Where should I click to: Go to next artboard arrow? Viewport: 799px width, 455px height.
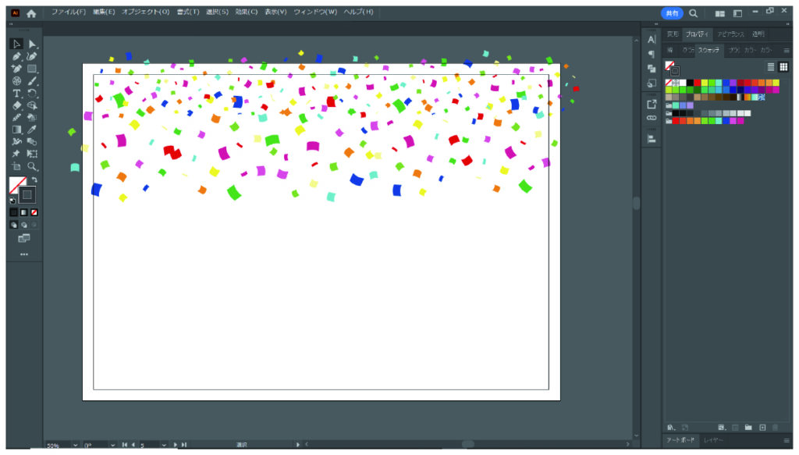pos(176,445)
